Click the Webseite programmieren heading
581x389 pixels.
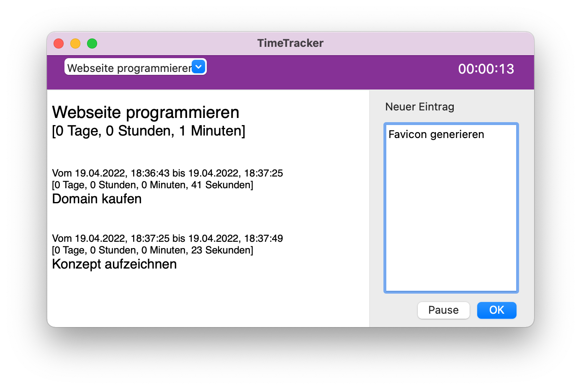146,112
